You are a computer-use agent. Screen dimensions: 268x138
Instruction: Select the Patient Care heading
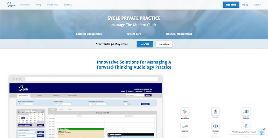pyautogui.click(x=134, y=34)
